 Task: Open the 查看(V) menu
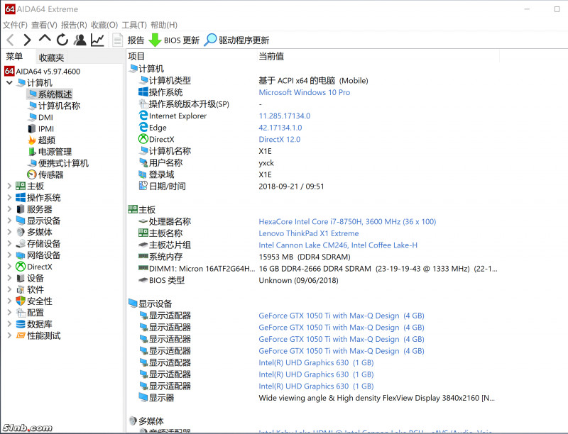[44, 25]
